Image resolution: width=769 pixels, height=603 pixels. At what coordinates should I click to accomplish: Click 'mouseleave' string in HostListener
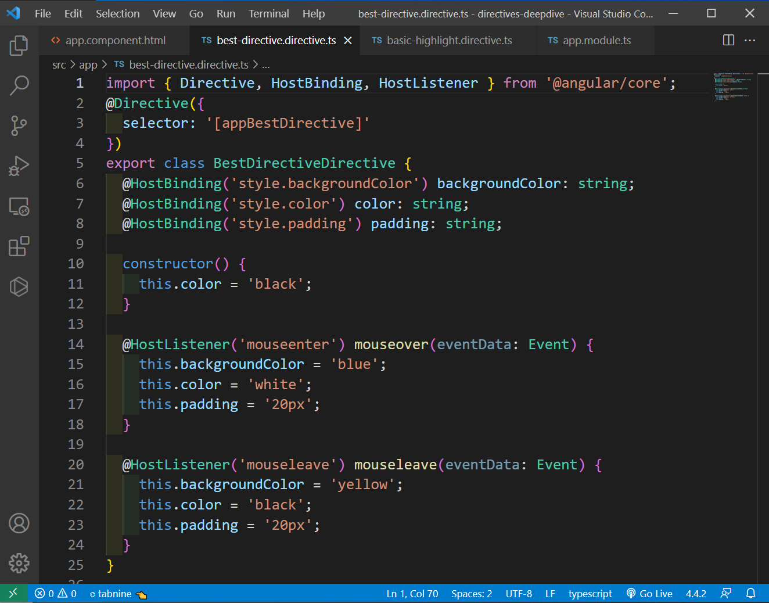pyautogui.click(x=288, y=465)
